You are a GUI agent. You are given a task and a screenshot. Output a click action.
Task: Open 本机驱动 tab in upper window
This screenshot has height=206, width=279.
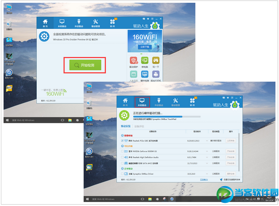62,23
